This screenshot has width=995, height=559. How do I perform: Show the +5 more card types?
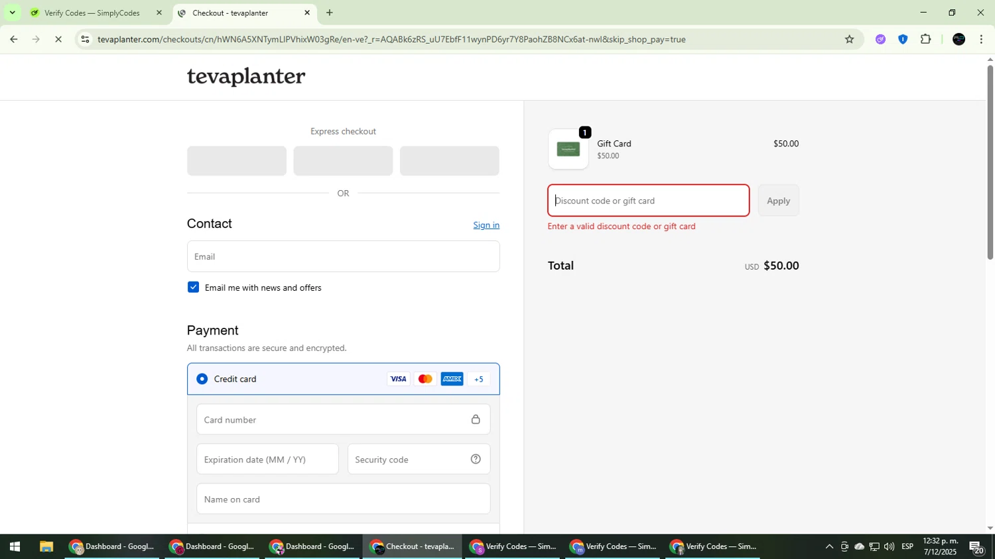point(479,379)
